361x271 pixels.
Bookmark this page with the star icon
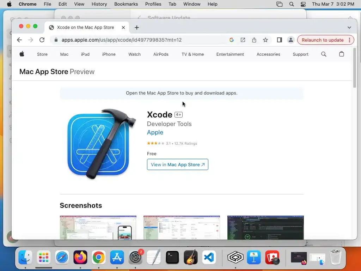click(x=265, y=40)
